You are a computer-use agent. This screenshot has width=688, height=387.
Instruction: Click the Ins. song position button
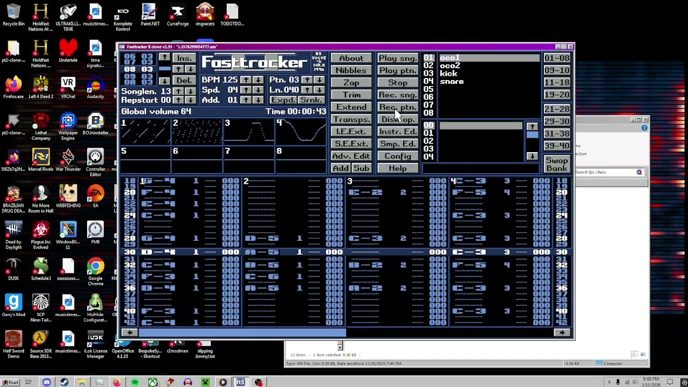tap(184, 58)
